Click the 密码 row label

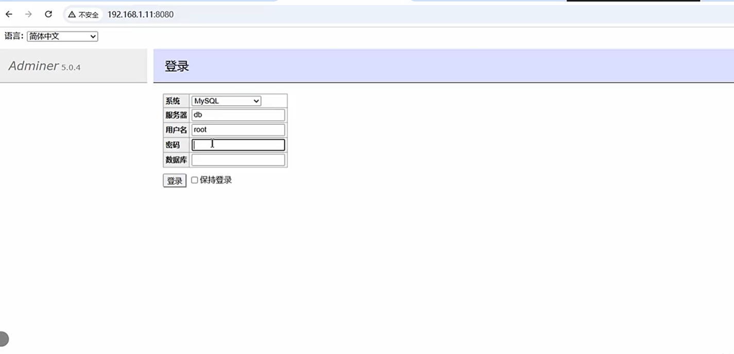pos(173,145)
